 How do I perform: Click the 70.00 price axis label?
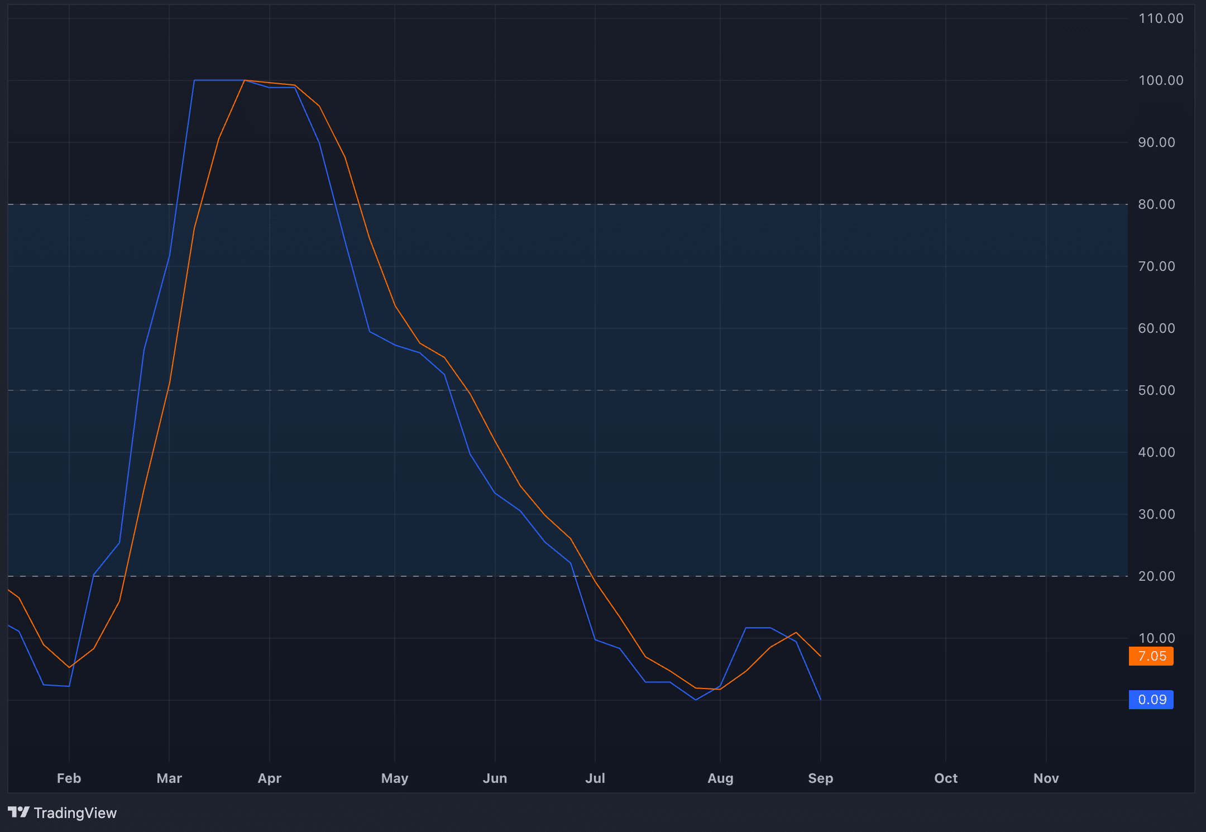tap(1157, 266)
